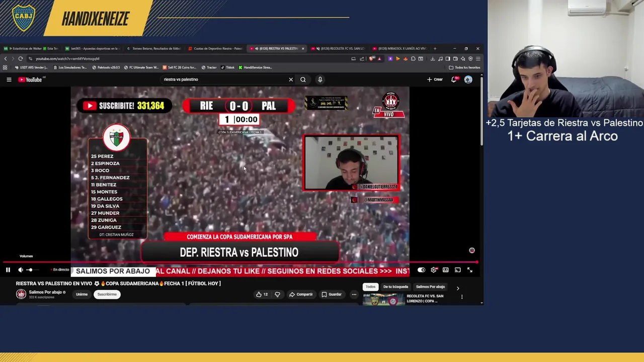Open the Paletools v26.0.5 bookmark
Viewport: 644px width, 362px height.
(106, 67)
